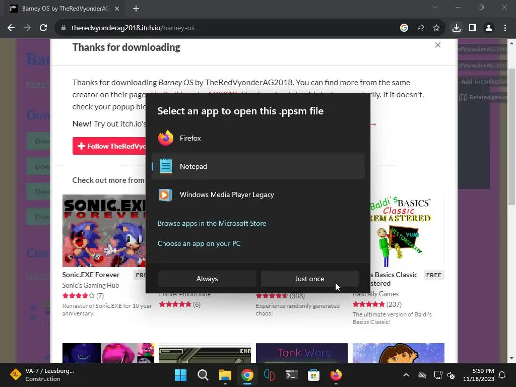Choose Firefox to open the .ppsm file
The image size is (516, 387).
coord(258,138)
